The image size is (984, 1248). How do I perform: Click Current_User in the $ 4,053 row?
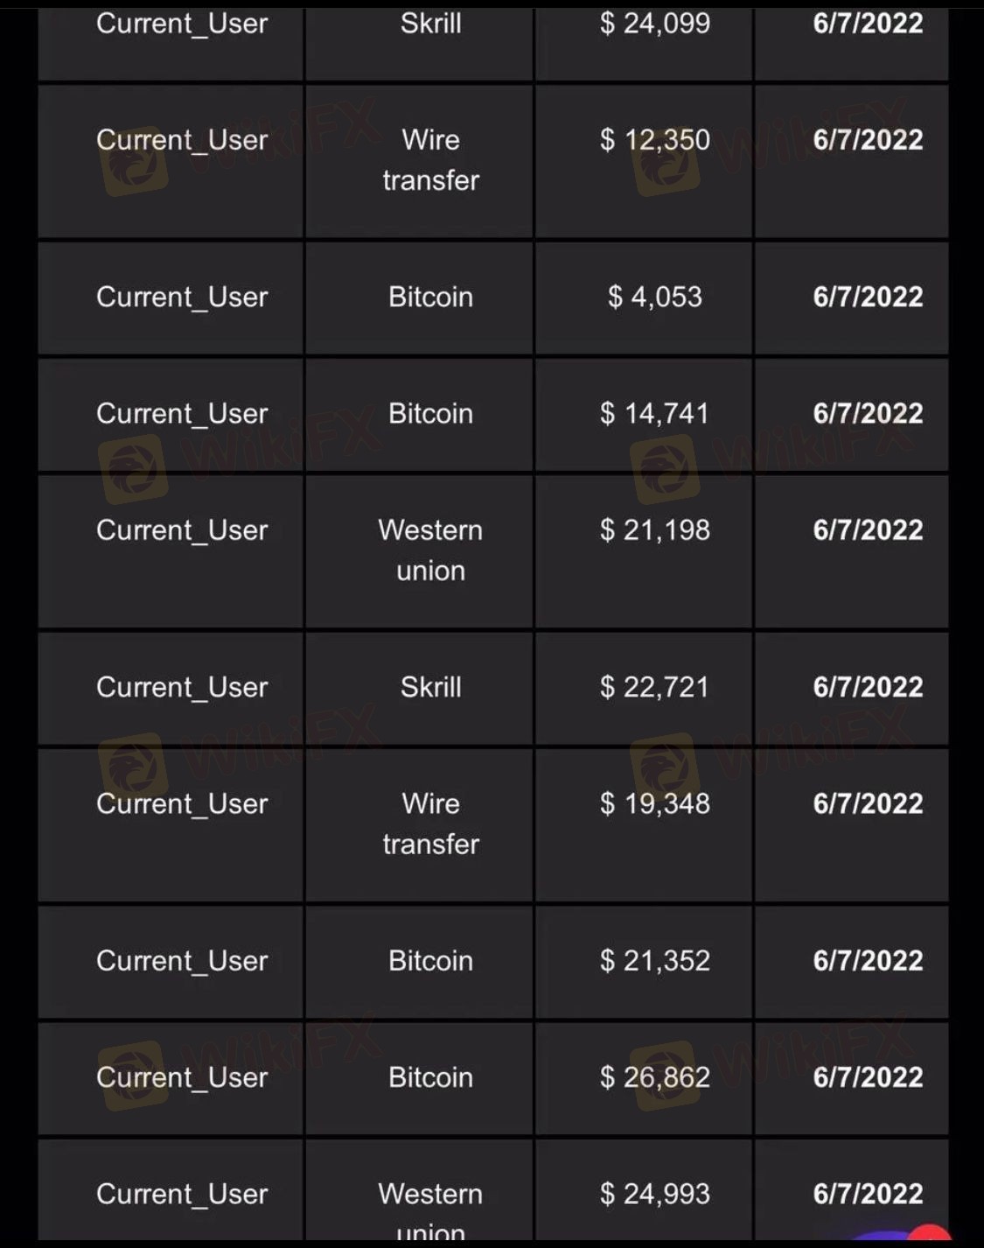182,298
